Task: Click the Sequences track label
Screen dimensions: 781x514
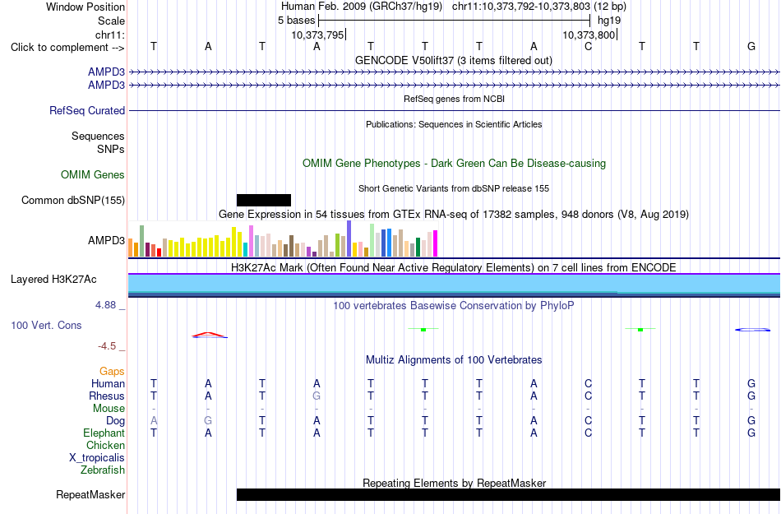Action: [x=98, y=136]
